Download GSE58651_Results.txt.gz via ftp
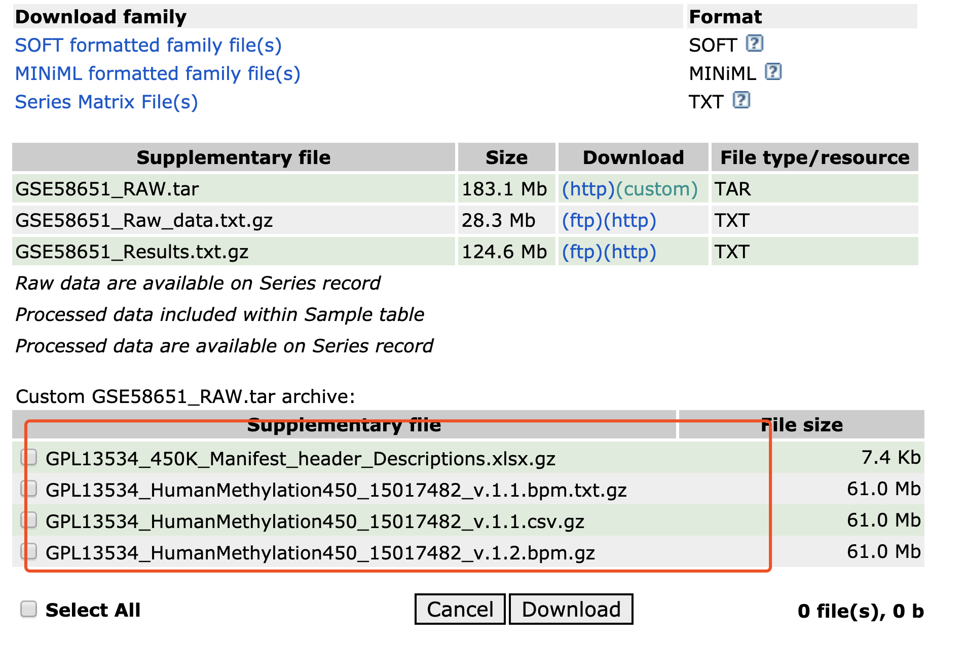Screen dimensions: 966x645 point(583,252)
